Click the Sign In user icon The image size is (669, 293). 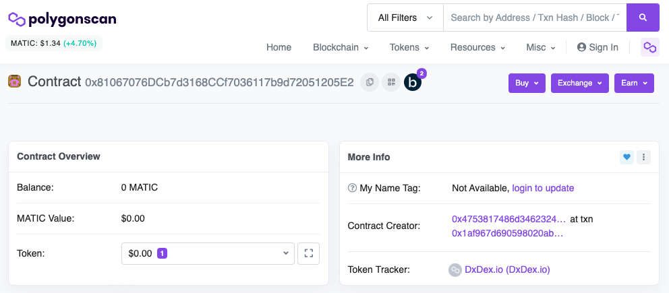tap(581, 47)
